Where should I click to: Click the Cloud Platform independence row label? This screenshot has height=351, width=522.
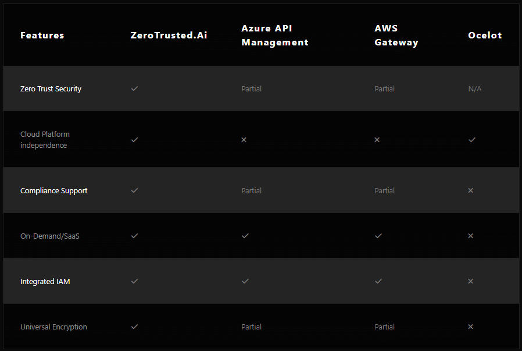click(45, 140)
